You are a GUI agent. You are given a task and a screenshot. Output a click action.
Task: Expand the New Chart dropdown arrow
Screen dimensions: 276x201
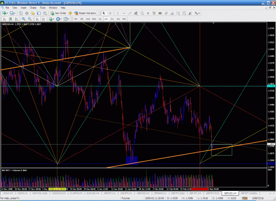pyautogui.click(x=7, y=13)
